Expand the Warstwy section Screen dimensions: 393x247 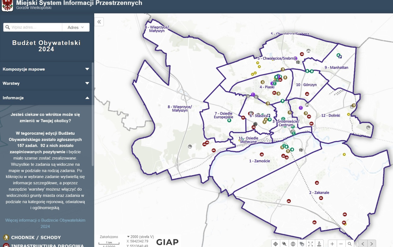[x=46, y=83]
